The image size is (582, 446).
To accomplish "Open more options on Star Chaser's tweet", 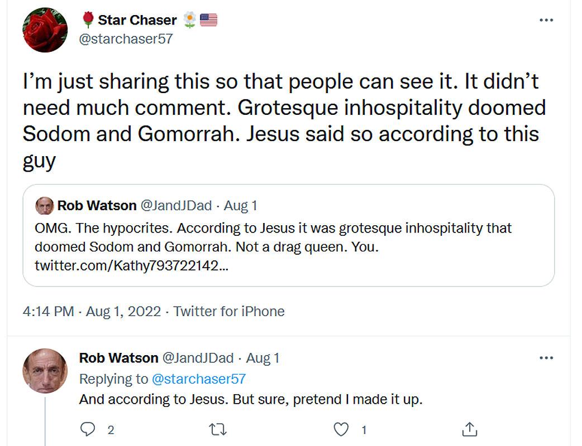I will tap(546, 21).
